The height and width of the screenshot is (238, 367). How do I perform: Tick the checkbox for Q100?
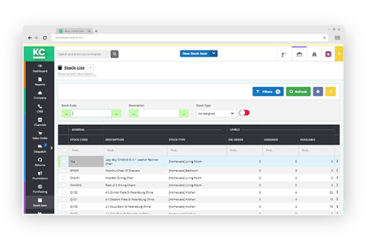pos(64,193)
